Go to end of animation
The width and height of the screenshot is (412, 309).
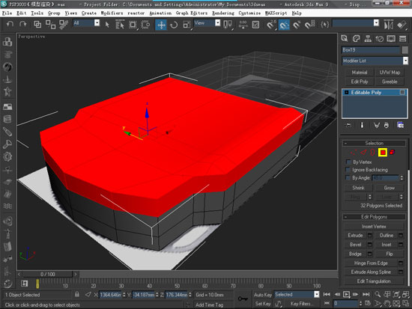[366, 295]
